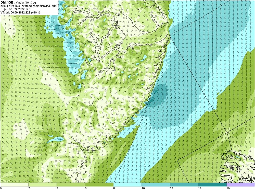Image resolution: width=255 pixels, height=190 pixels.
Task: Click the legend label '12'
Action: point(171,188)
